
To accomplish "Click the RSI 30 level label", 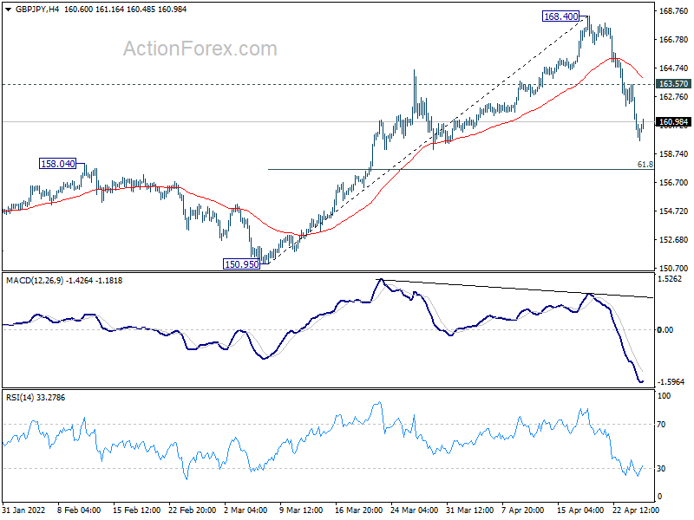I will coord(661,469).
